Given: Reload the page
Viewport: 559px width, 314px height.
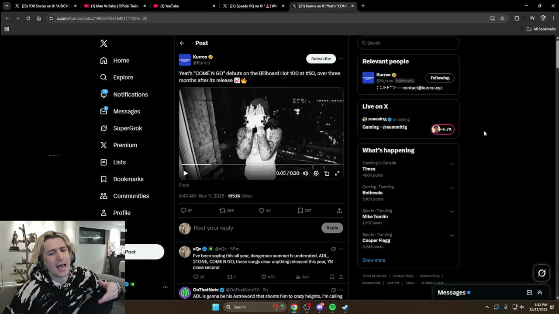Looking at the screenshot, I should (28, 18).
